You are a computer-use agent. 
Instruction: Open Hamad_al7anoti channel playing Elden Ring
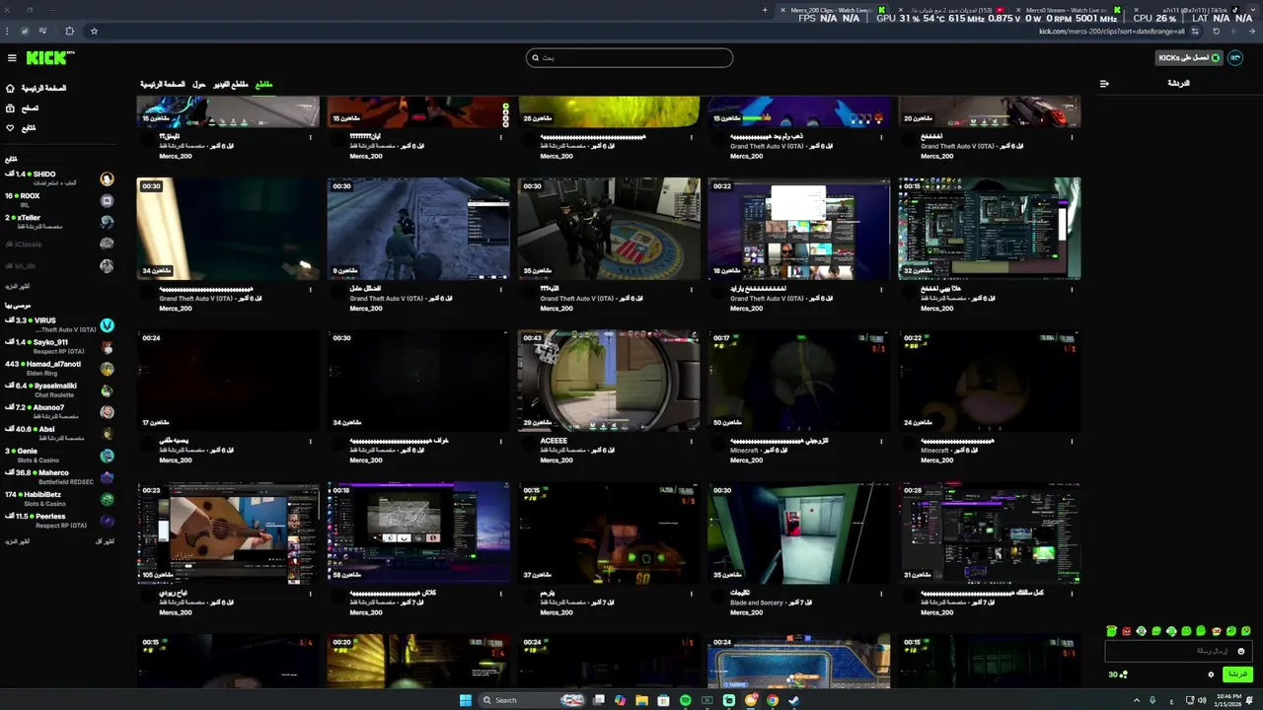59,368
